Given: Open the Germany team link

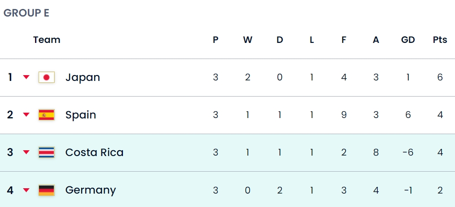Looking at the screenshot, I should (91, 190).
